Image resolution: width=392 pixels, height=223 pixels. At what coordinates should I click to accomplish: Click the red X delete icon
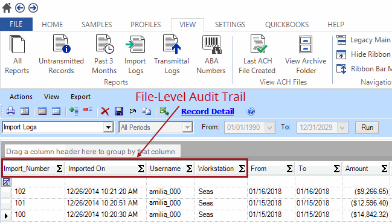(x=105, y=111)
